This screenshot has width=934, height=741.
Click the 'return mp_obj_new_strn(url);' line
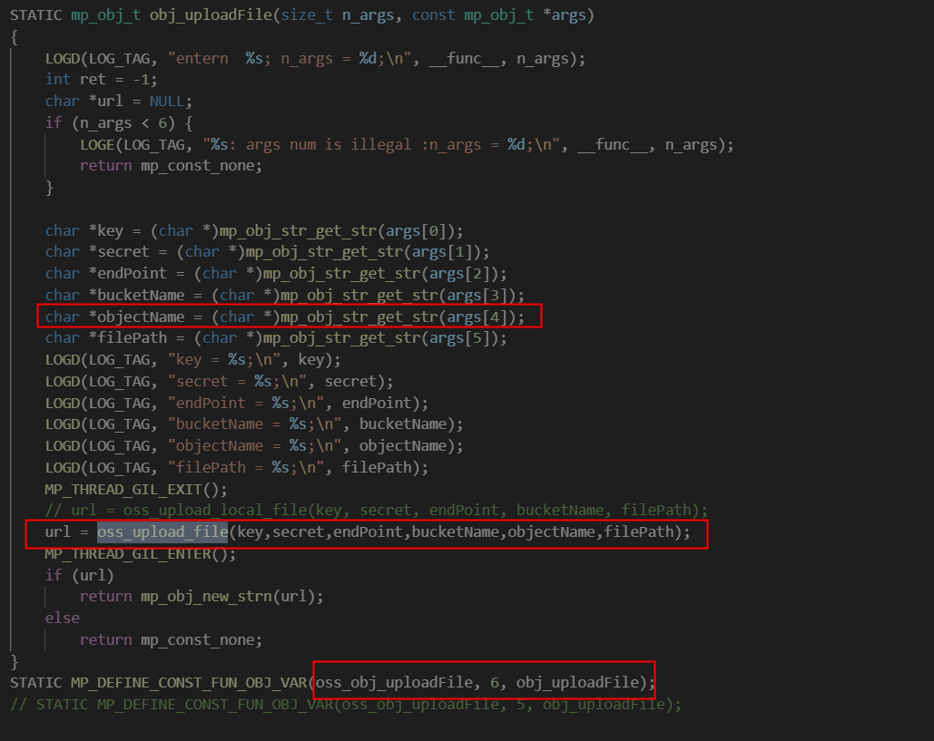[202, 597]
